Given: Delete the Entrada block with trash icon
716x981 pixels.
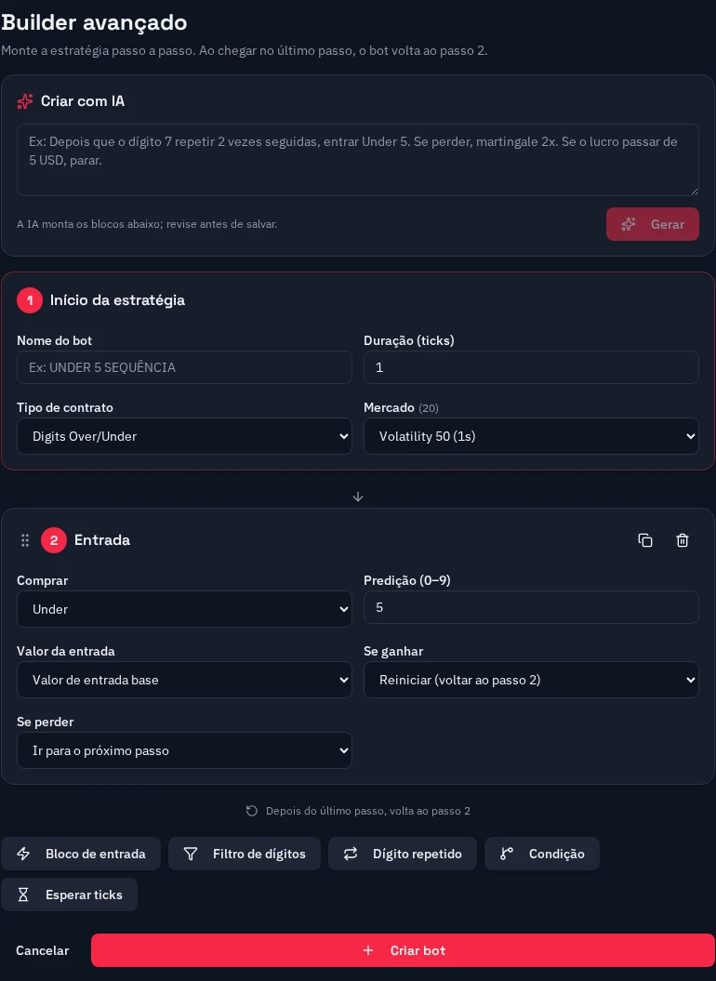Looking at the screenshot, I should pos(683,540).
